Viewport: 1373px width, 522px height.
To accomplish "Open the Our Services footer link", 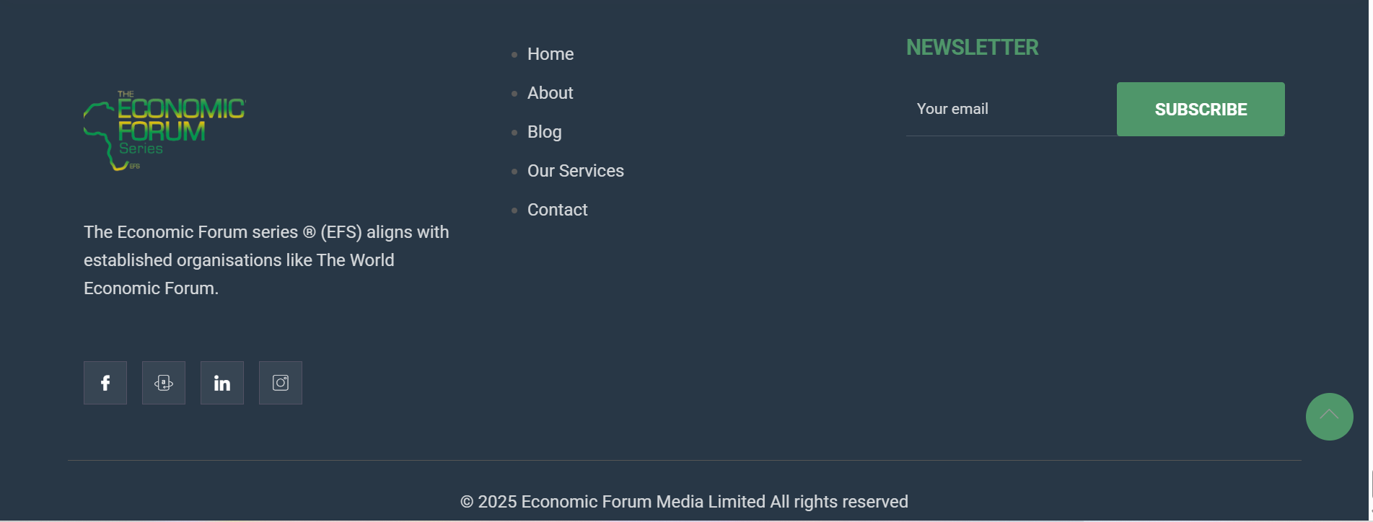I will tap(576, 171).
